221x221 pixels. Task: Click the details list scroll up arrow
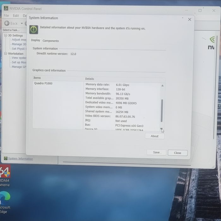(x=162, y=86)
